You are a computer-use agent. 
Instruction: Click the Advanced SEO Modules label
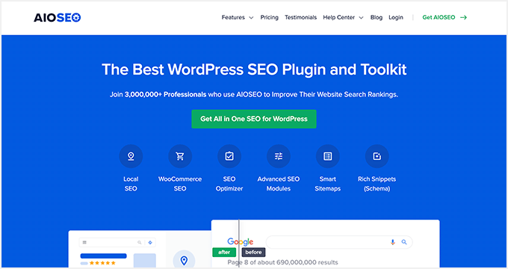pos(279,184)
